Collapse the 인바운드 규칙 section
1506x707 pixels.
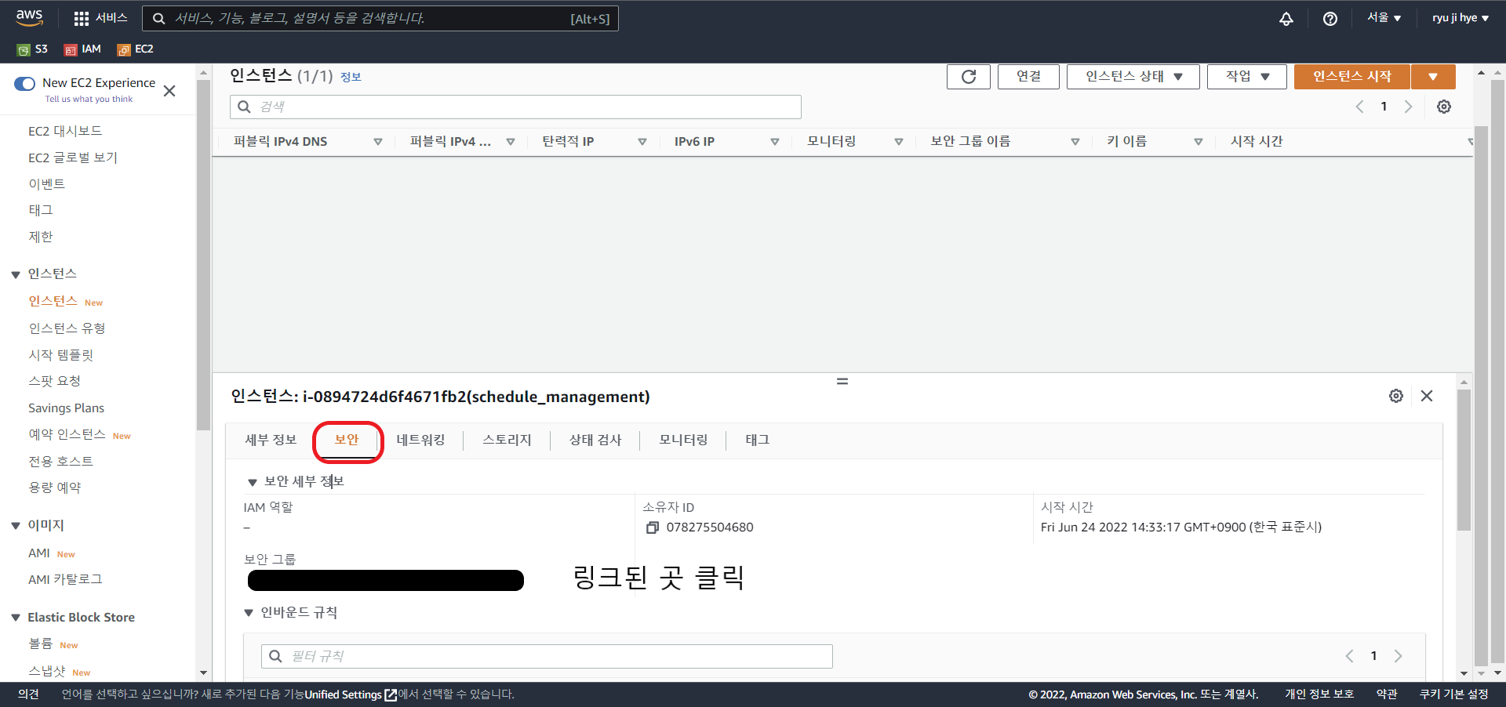(249, 613)
